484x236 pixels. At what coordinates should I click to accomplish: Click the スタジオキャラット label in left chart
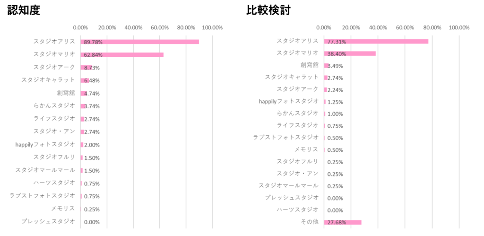[x=48, y=80]
